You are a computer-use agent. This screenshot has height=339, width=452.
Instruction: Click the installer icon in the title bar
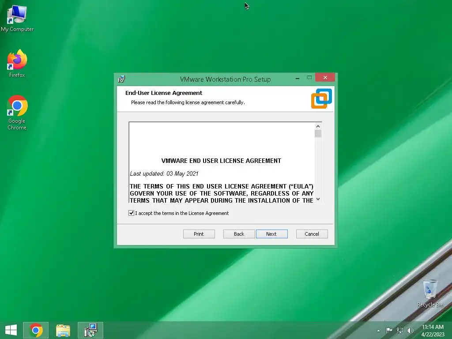tap(122, 79)
